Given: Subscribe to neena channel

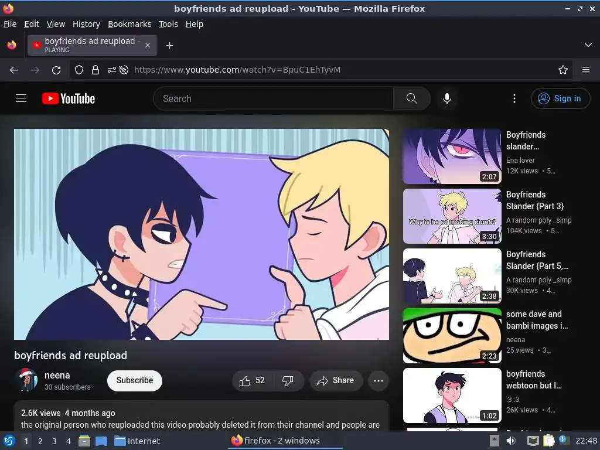Looking at the screenshot, I should (135, 380).
